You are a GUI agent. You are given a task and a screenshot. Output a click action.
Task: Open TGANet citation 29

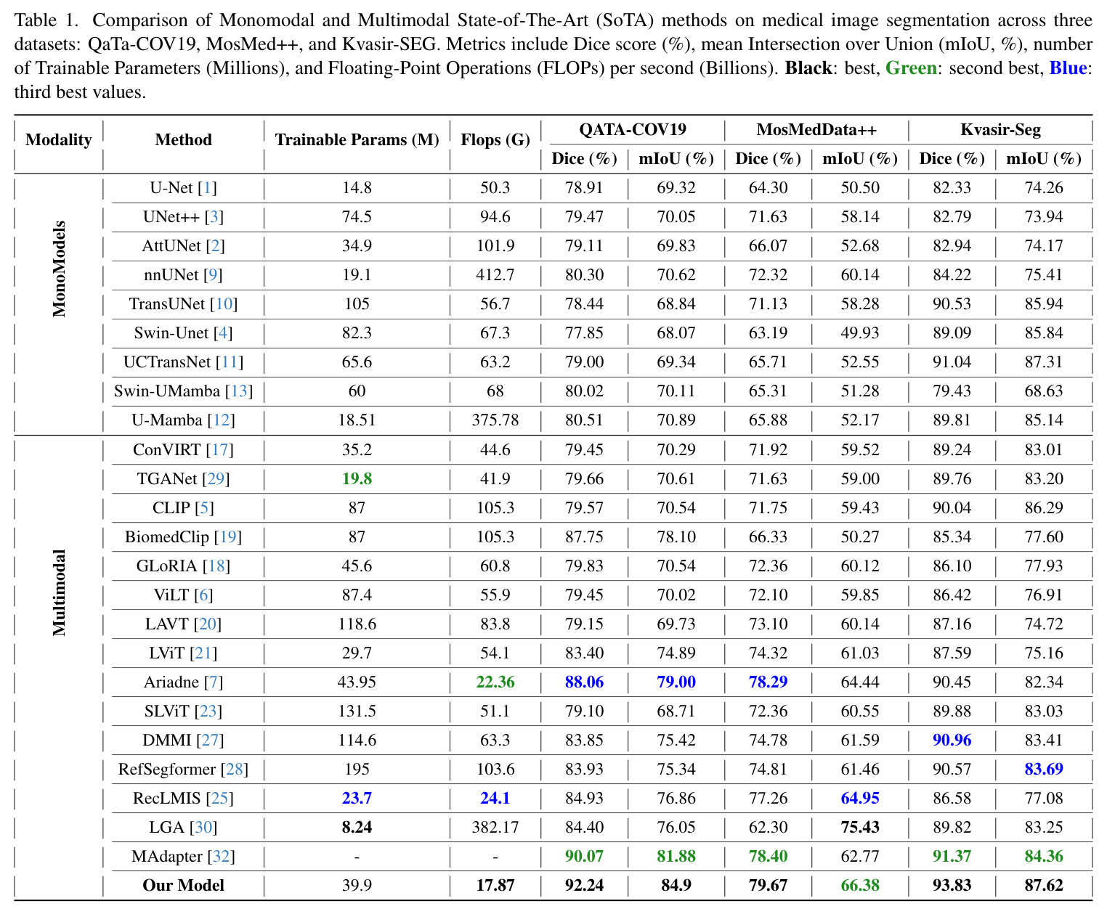point(216,479)
